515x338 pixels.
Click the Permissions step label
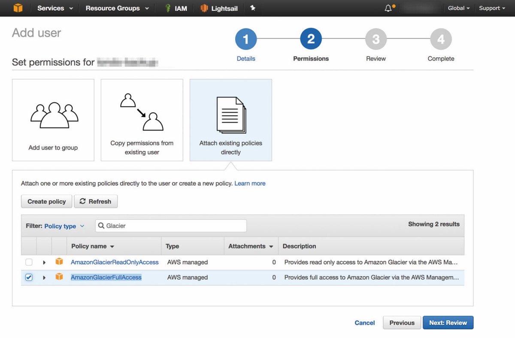click(x=311, y=59)
